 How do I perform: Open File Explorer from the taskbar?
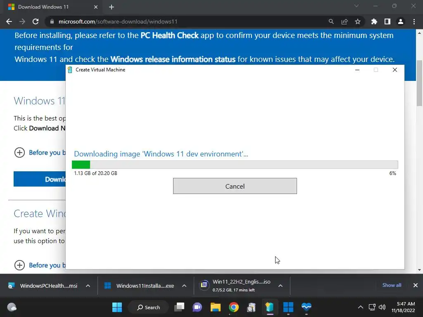(x=216, y=307)
